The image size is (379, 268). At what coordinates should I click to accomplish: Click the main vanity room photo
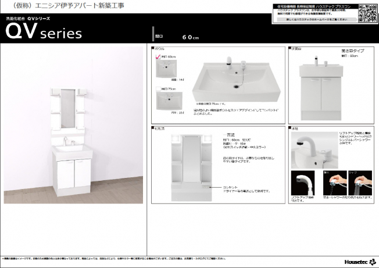tap(73, 125)
